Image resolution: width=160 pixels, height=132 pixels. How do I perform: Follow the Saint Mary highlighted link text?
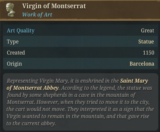[134, 81]
